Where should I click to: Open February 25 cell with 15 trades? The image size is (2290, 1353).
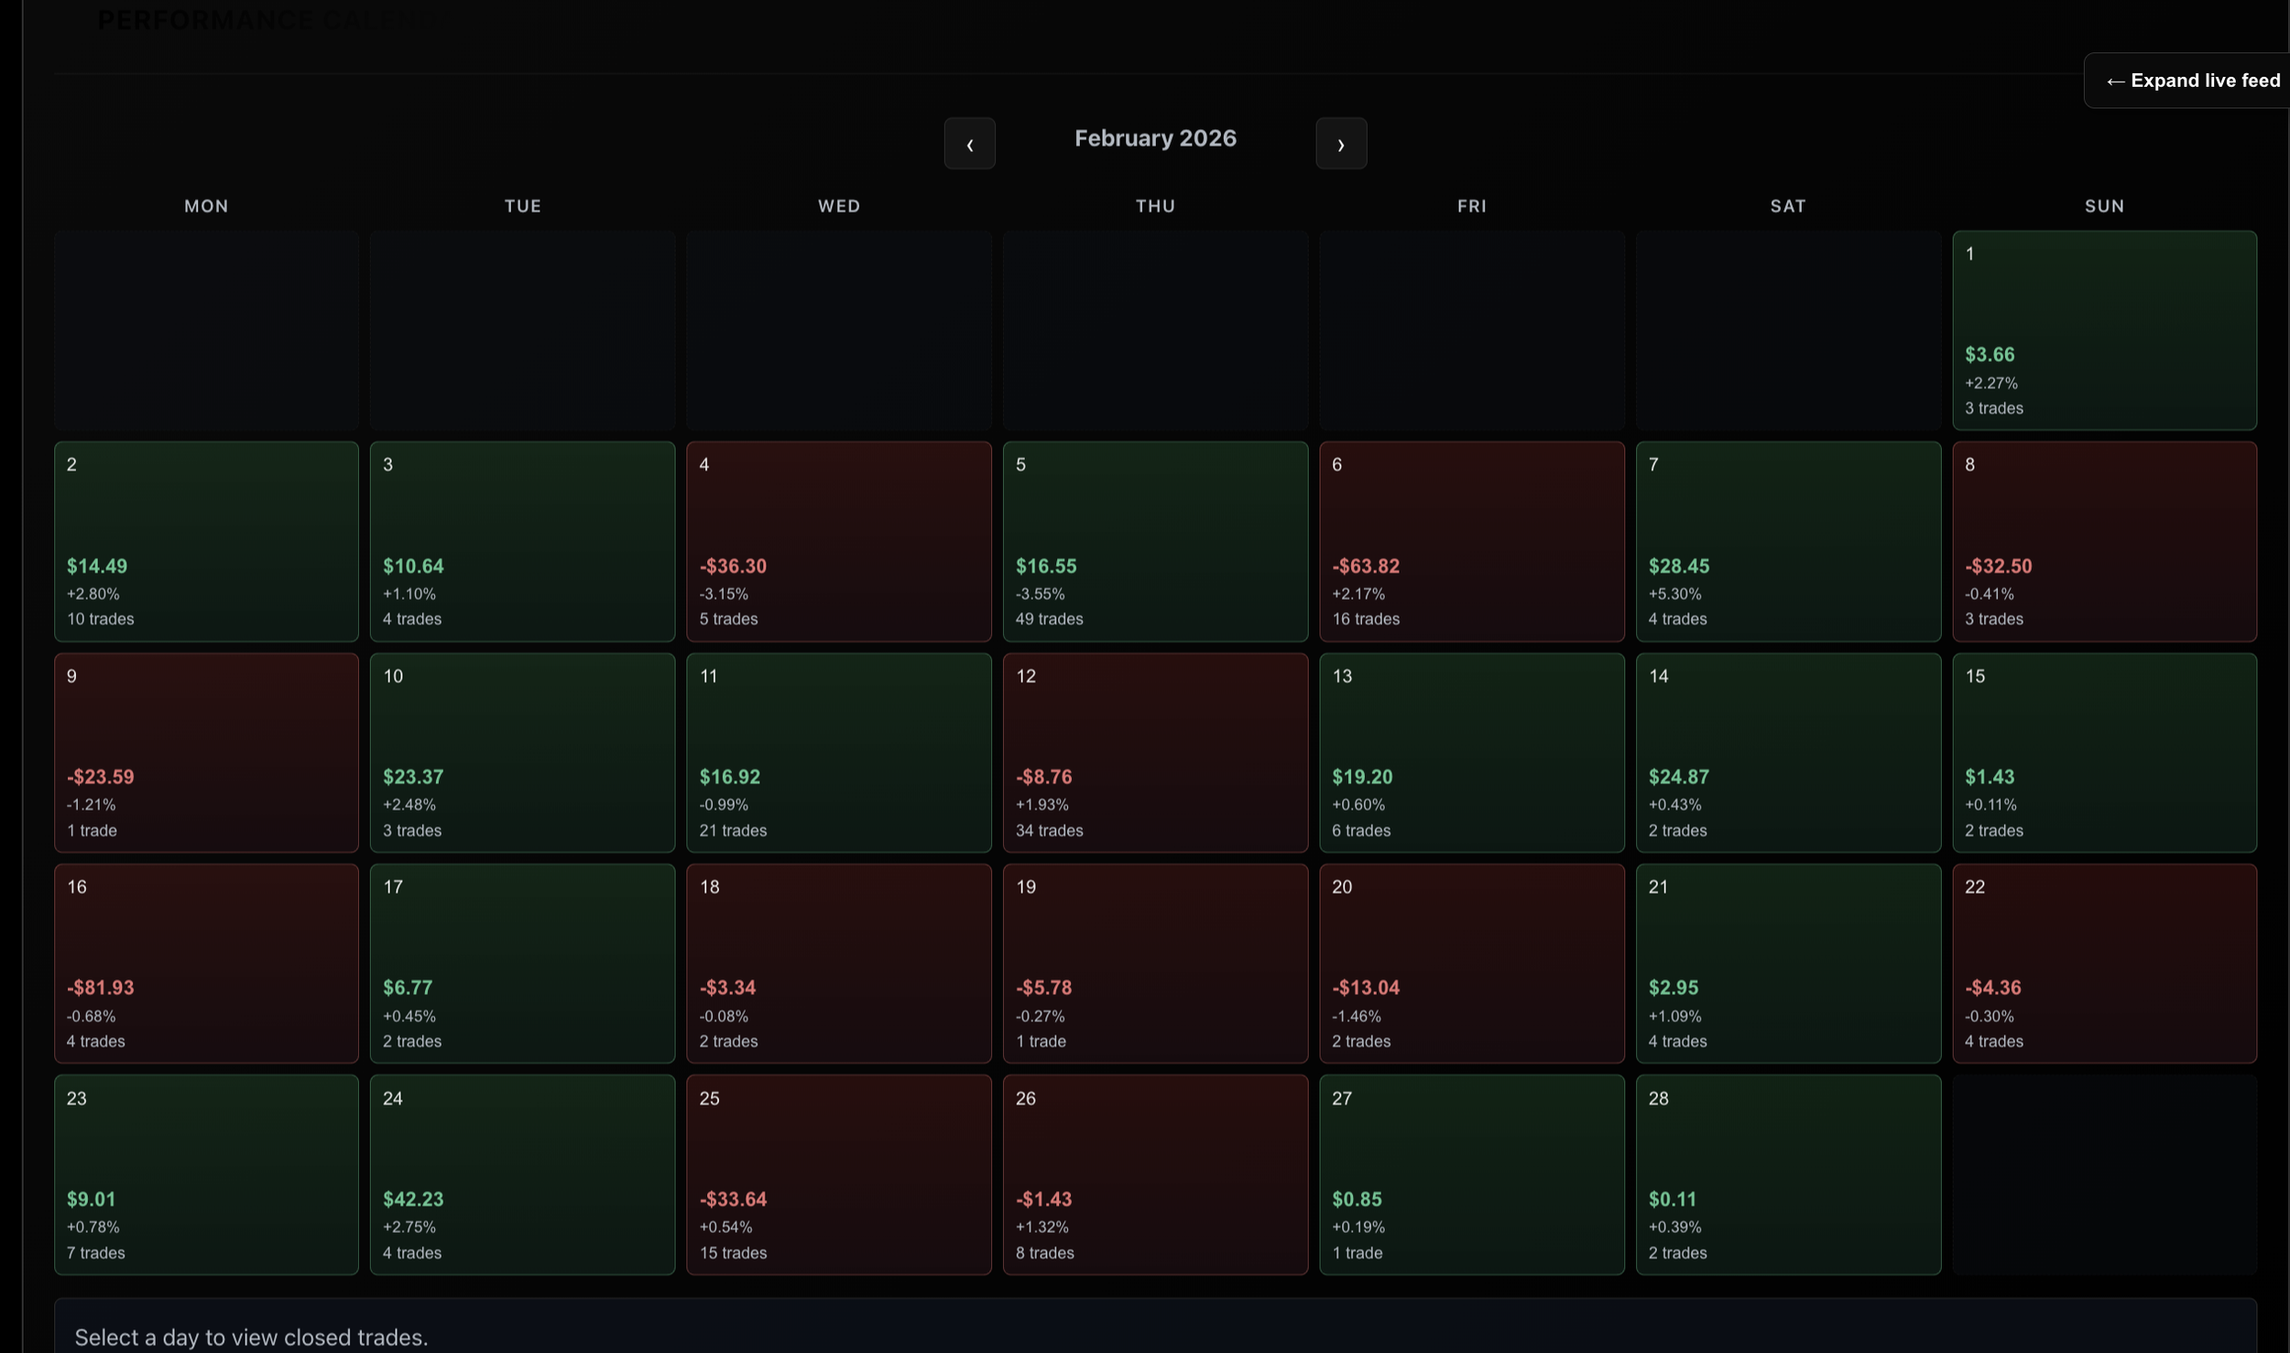click(x=838, y=1174)
